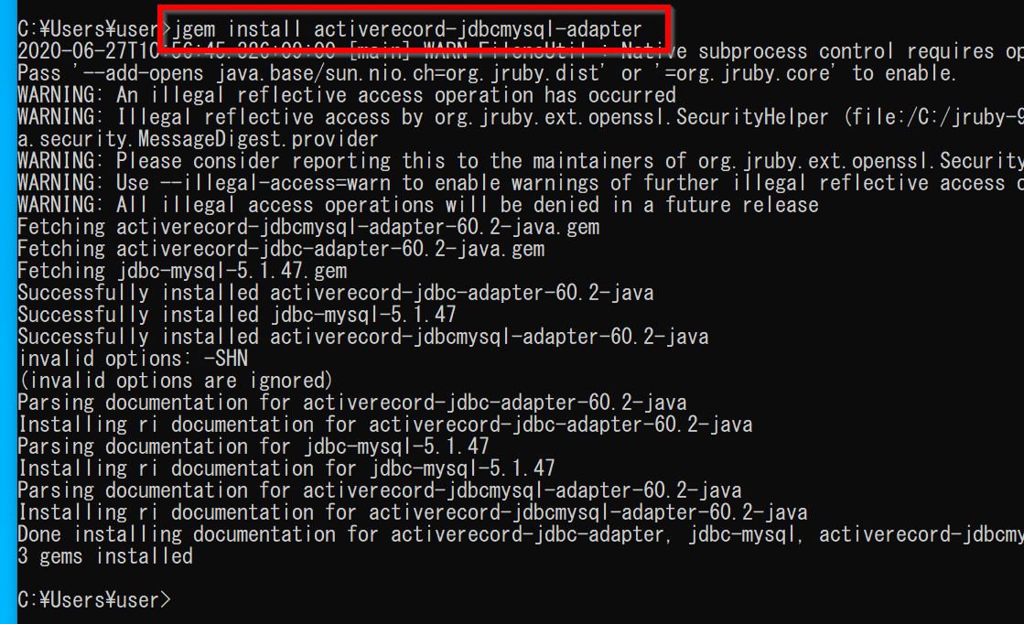The height and width of the screenshot is (624, 1024).
Task: Click 'Fetching jdbc-mysql-5.1.47.gem' line
Action: [x=182, y=271]
